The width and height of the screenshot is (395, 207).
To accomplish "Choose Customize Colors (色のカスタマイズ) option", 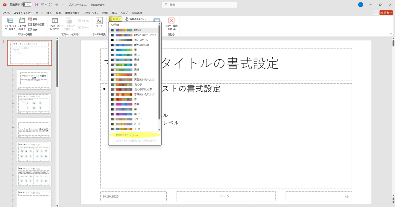I will click(127, 135).
